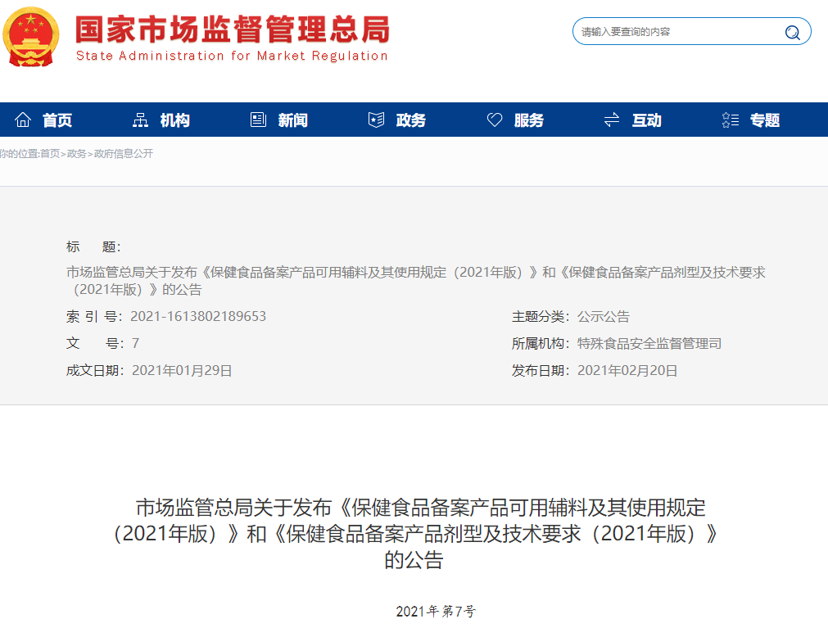828x637 pixels.
Task: Click the national emblem logo
Action: point(30,36)
